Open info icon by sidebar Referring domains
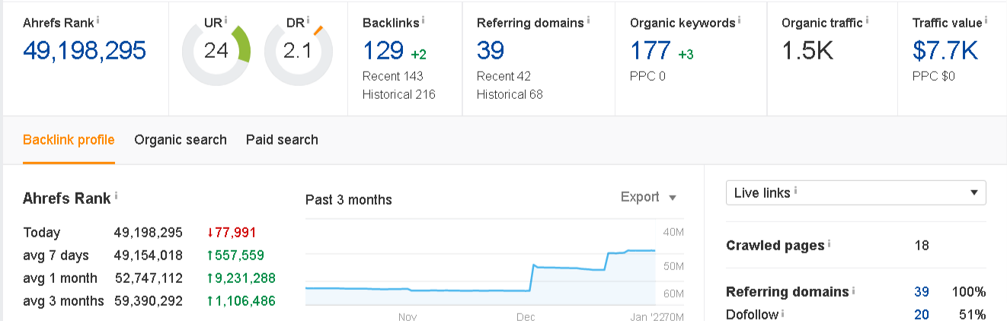The width and height of the screenshot is (1007, 321). 854,290
